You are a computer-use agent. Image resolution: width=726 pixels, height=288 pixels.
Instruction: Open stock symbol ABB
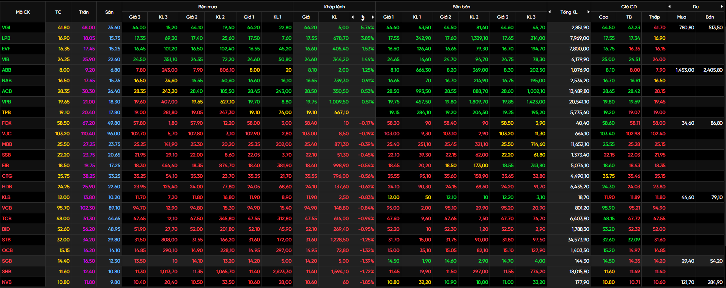6,70
